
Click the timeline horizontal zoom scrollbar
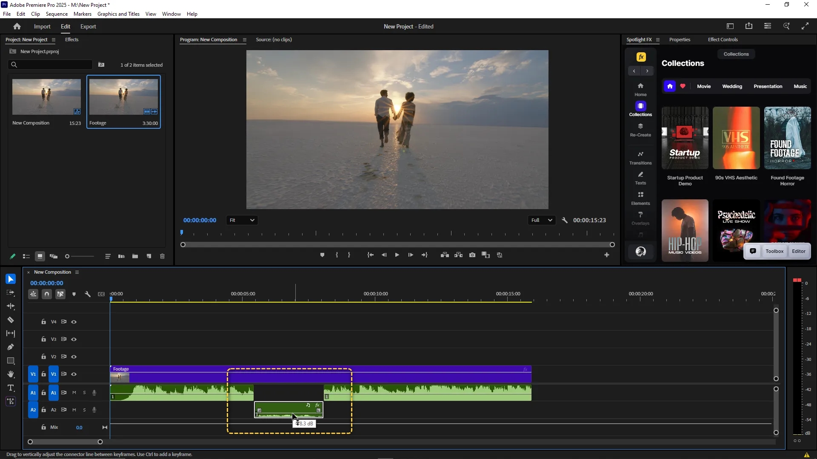[x=65, y=442]
